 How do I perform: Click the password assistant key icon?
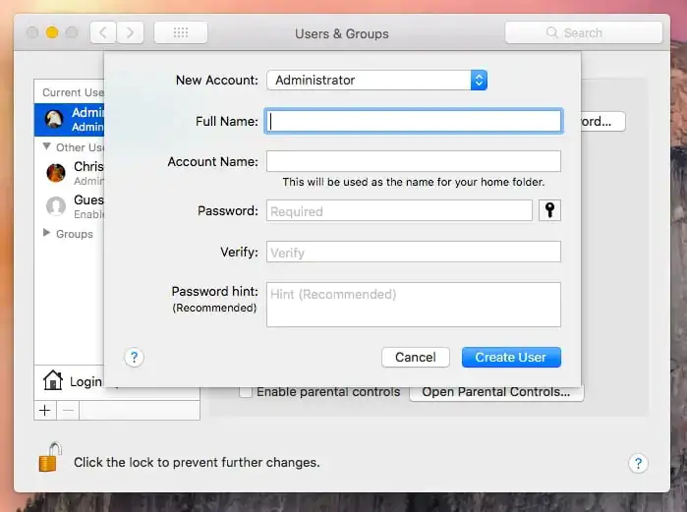[x=549, y=210]
